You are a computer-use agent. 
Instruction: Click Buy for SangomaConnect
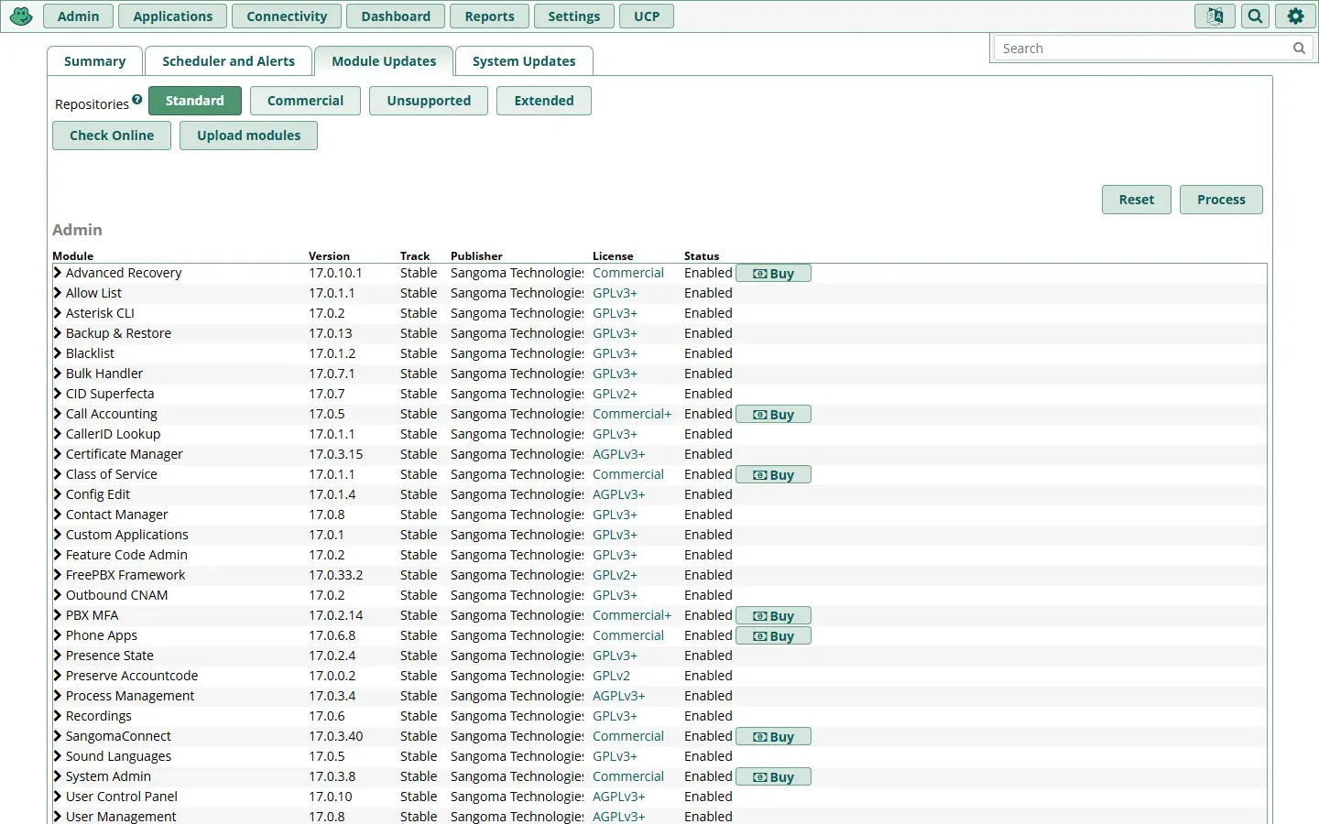[x=773, y=737]
